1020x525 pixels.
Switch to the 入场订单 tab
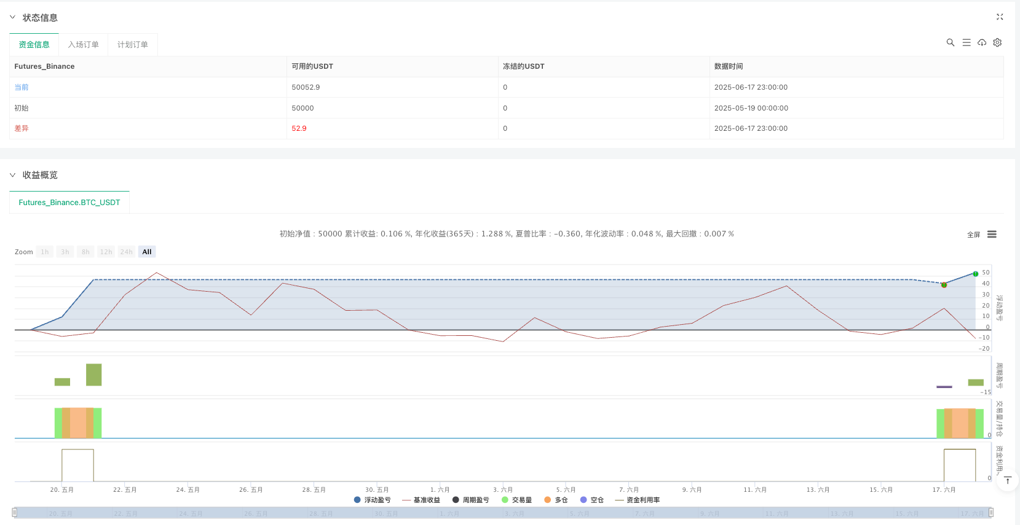click(x=83, y=45)
